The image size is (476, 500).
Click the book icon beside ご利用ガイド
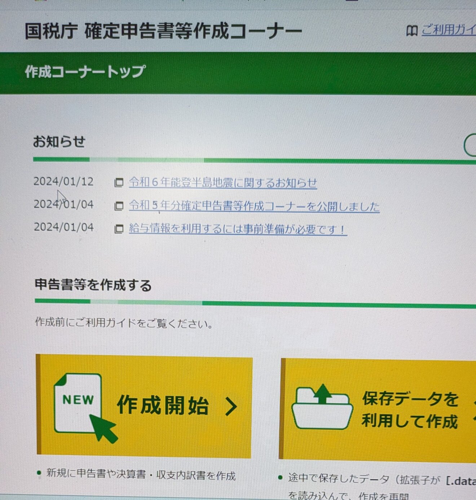pyautogui.click(x=411, y=31)
